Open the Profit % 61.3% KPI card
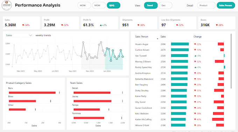Viewport: 238px width, 132px height. (99, 23)
